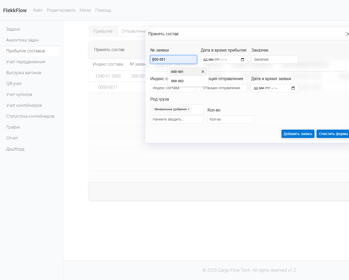Click the Кол-во quantity field
Viewport: 349px width, 280px height.
pos(230,119)
